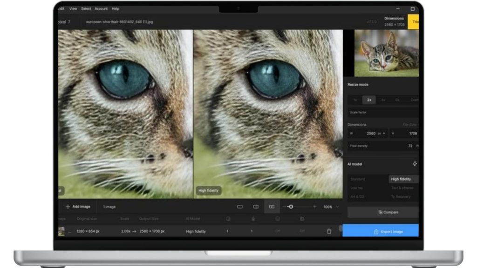477x268 pixels.
Task: Choose the High fidelity AI model
Action: pos(401,179)
